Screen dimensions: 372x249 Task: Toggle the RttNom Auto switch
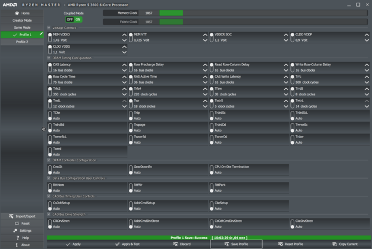[50, 187]
